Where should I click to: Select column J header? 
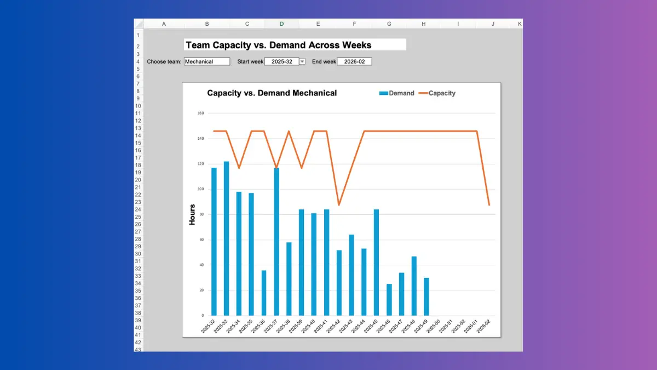(493, 24)
